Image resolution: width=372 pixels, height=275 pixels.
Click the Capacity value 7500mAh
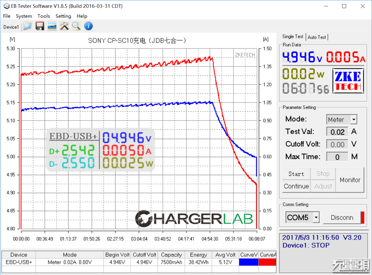171,262
